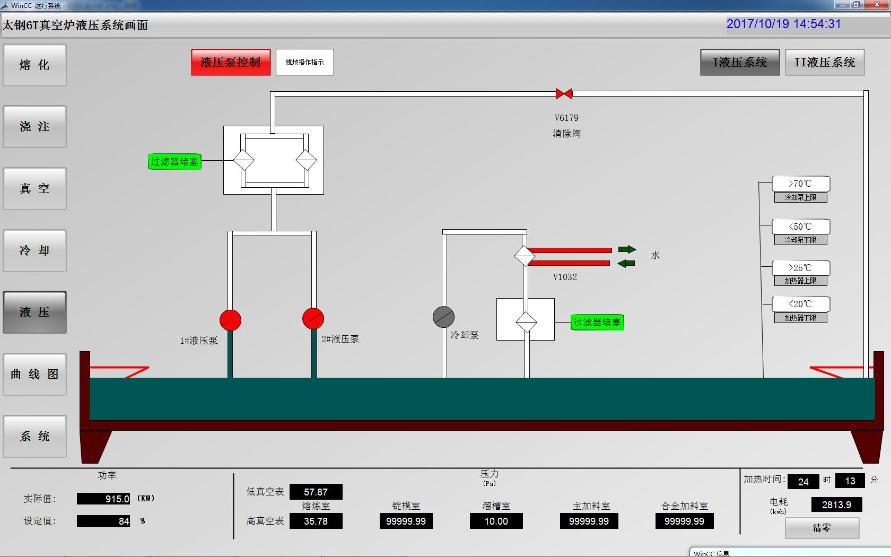The height and width of the screenshot is (557, 891).
Task: Click the upper green 过滤器堵塞 status label
Action: pos(174,162)
